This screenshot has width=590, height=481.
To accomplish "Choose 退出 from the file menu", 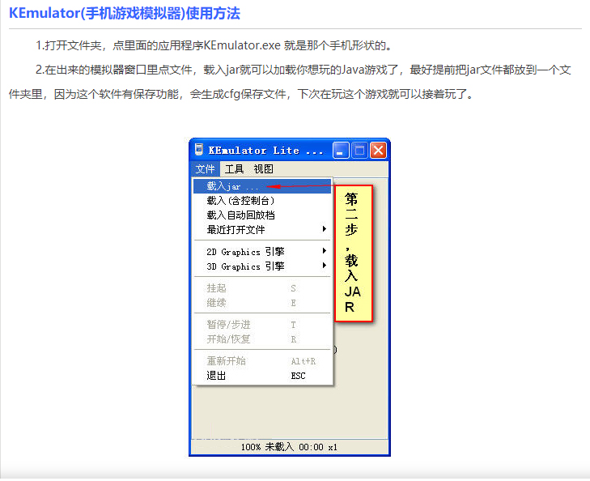I will pos(262,376).
